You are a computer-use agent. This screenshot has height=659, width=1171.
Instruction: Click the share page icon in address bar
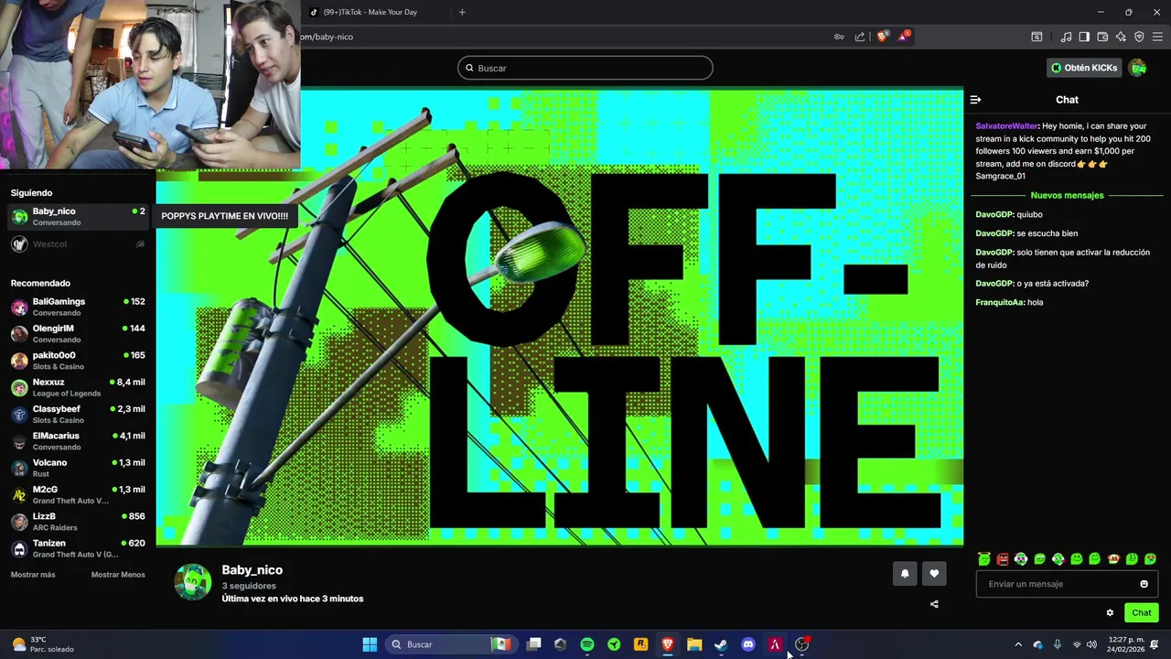pos(860,37)
